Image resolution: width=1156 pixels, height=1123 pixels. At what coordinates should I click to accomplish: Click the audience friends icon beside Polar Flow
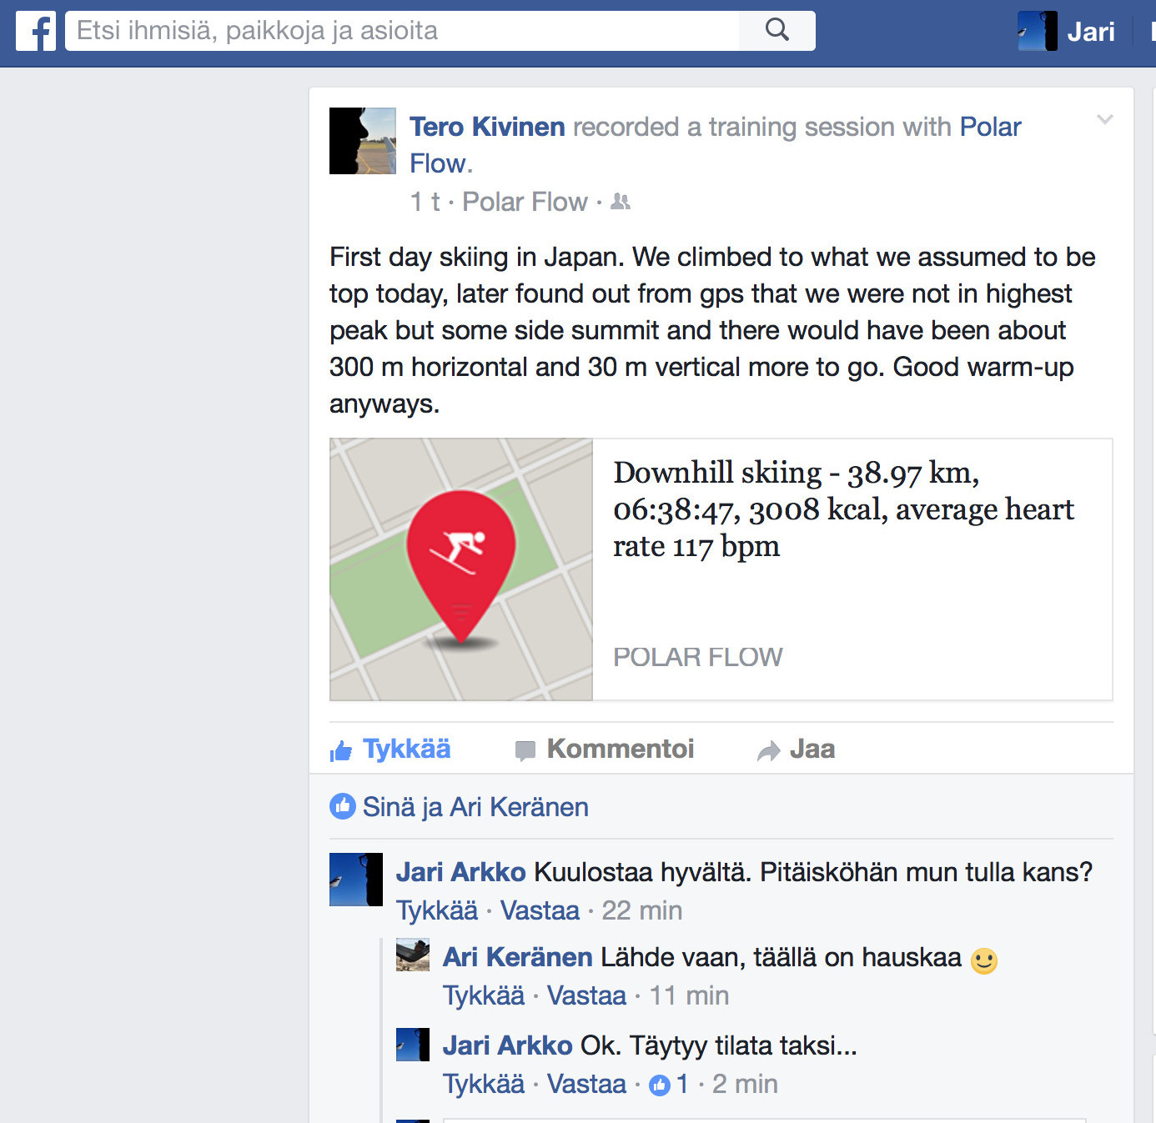pyautogui.click(x=621, y=202)
